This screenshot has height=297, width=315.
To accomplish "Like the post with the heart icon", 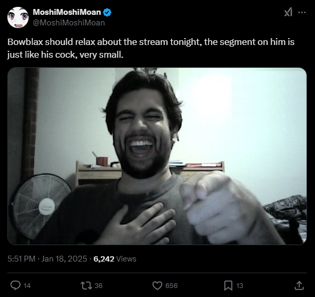I will click(157, 285).
